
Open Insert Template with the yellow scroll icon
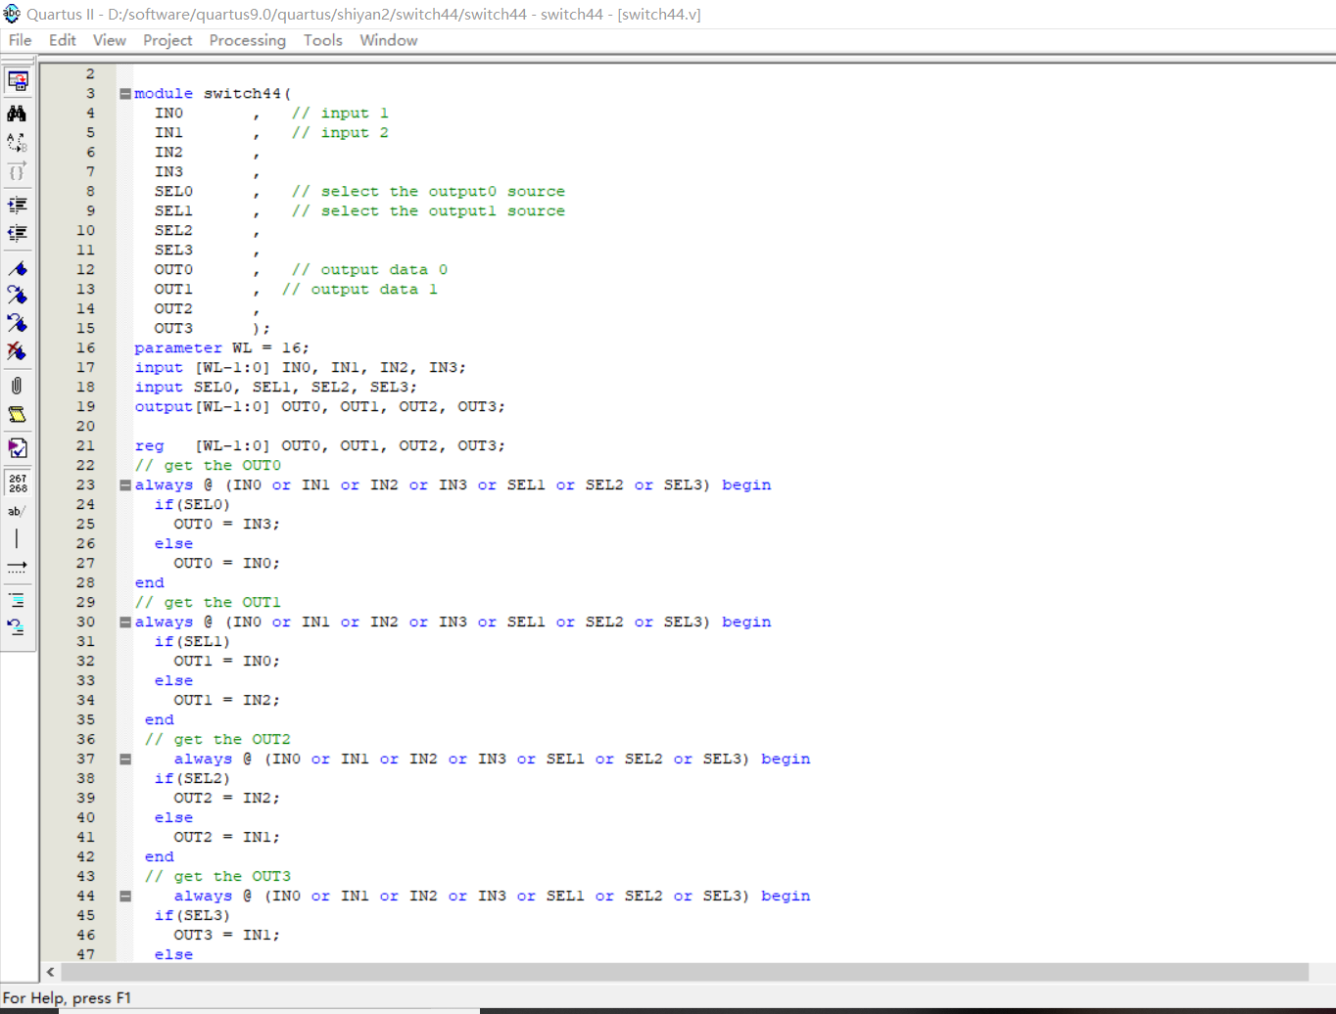pos(17,415)
